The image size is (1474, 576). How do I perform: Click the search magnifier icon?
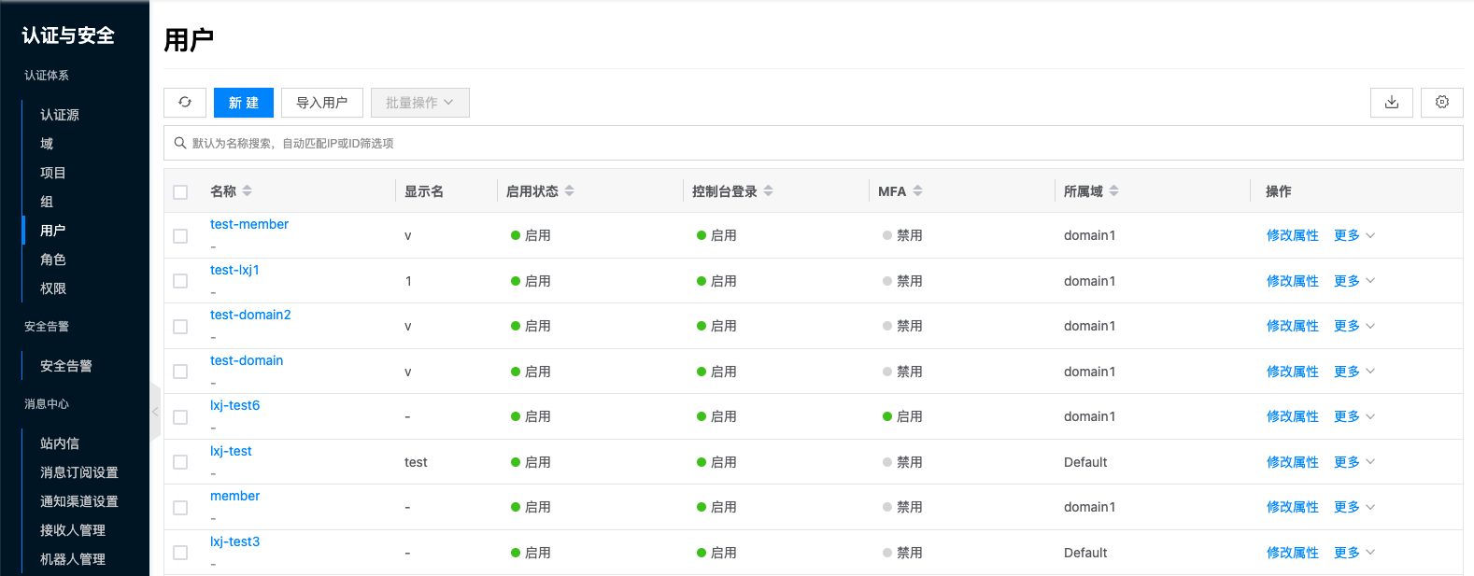[180, 143]
